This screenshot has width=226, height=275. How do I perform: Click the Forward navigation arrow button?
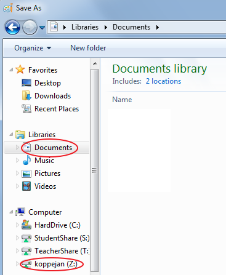(30, 27)
